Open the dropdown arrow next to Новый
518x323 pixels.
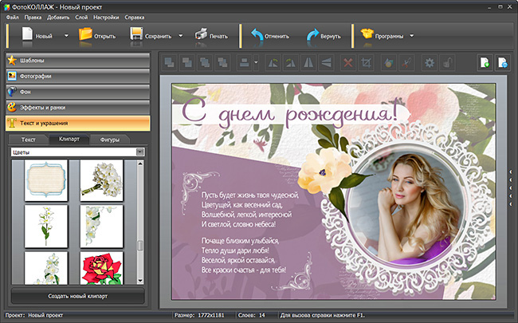(66, 36)
